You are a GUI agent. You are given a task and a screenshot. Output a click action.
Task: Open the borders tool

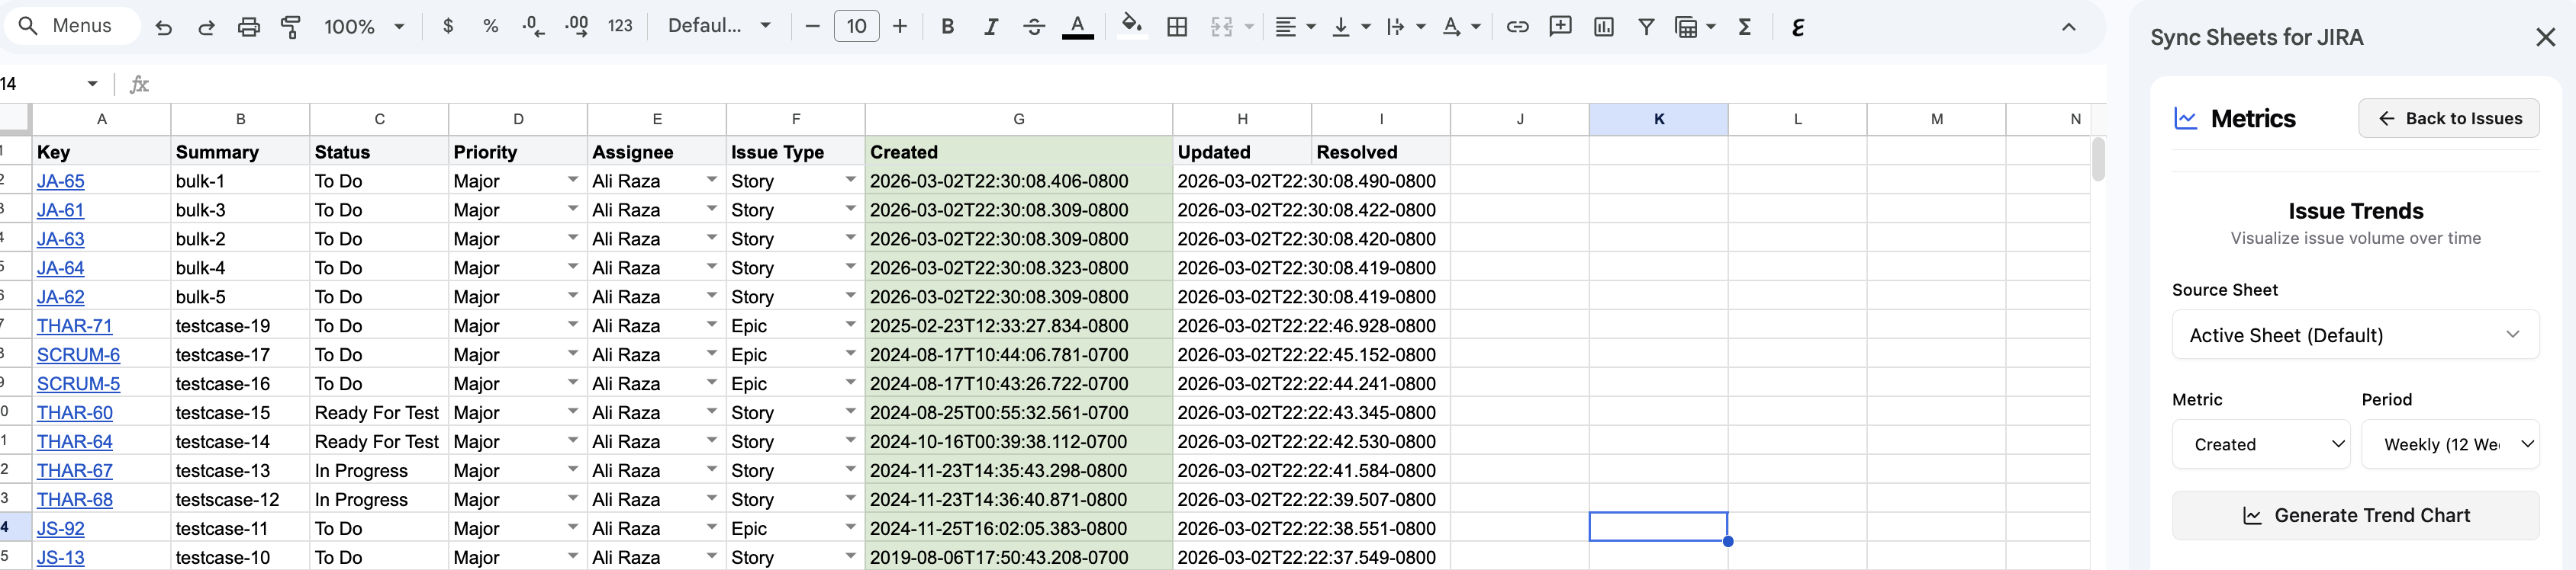coord(1177,27)
